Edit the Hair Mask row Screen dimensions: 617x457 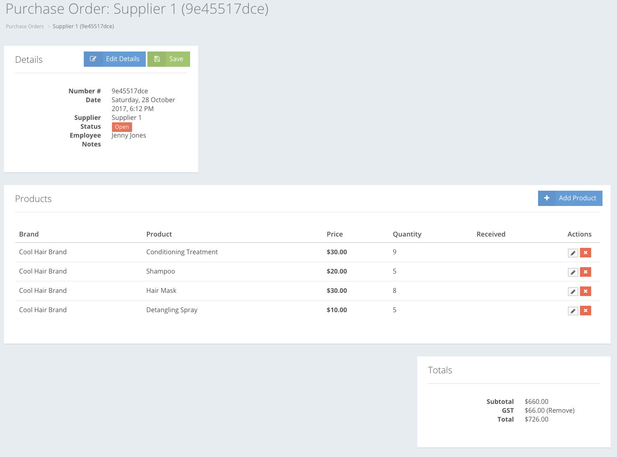(573, 292)
